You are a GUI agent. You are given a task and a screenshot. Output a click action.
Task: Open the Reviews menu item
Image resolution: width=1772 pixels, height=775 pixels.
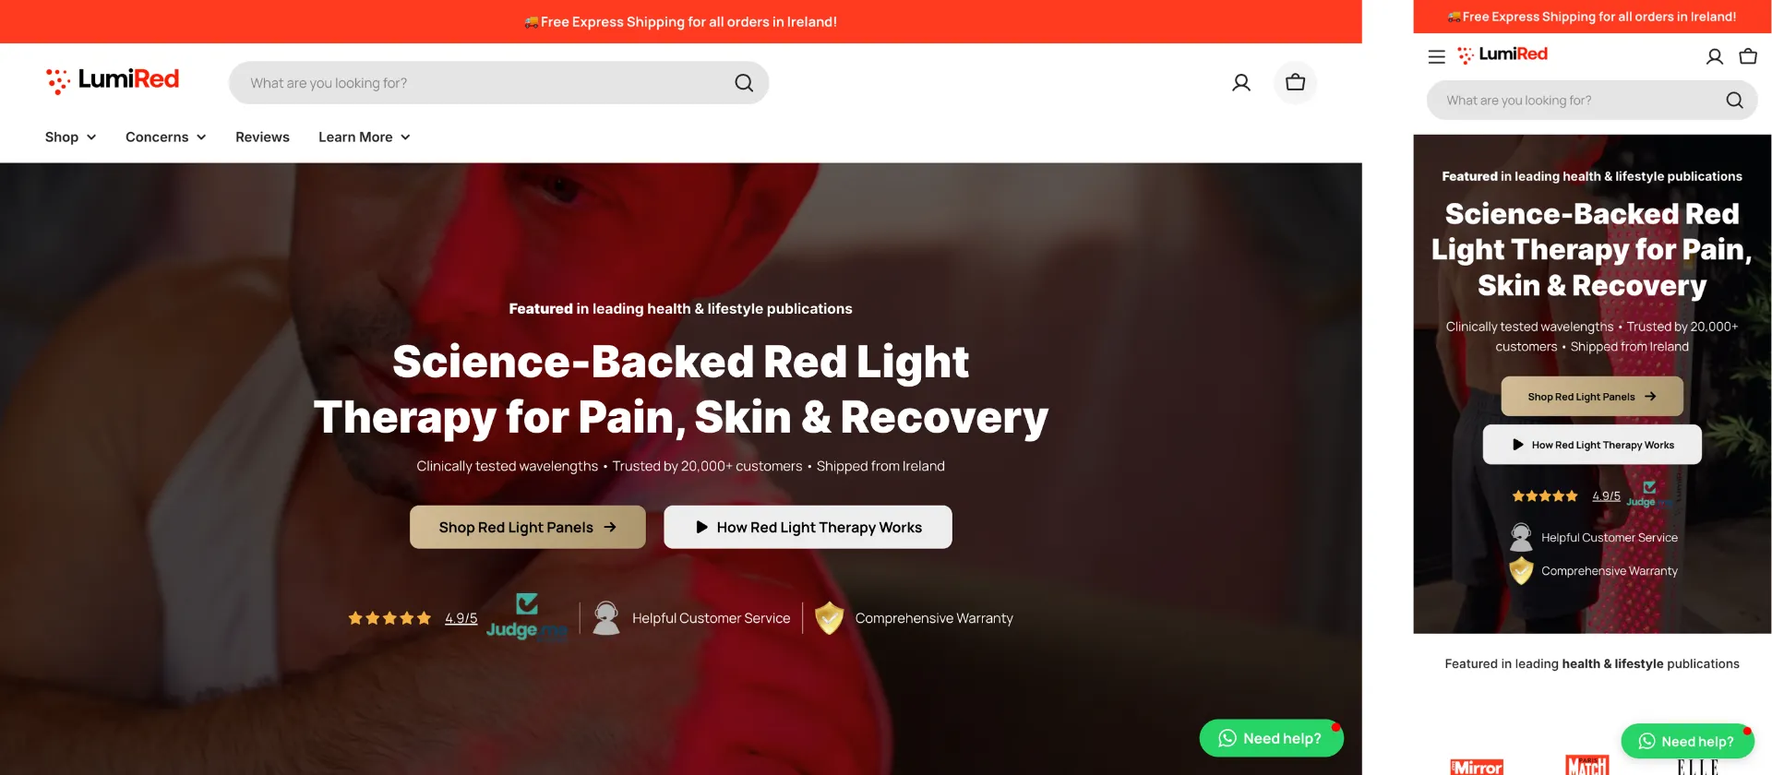click(262, 137)
